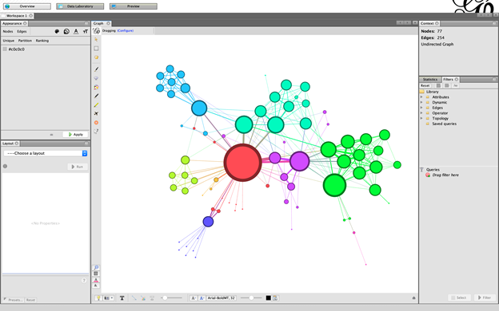Viewport: 499px width, 311px height.
Task: Click the clipboard label attributes icon
Action: (276, 298)
